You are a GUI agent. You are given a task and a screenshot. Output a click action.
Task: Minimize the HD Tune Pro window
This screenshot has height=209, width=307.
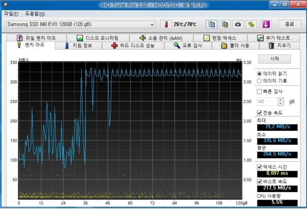[275, 4]
